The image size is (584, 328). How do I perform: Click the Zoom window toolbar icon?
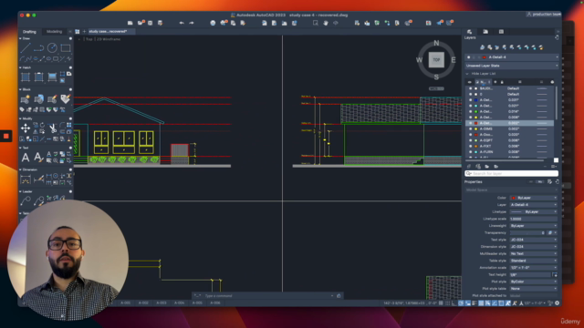(x=316, y=23)
